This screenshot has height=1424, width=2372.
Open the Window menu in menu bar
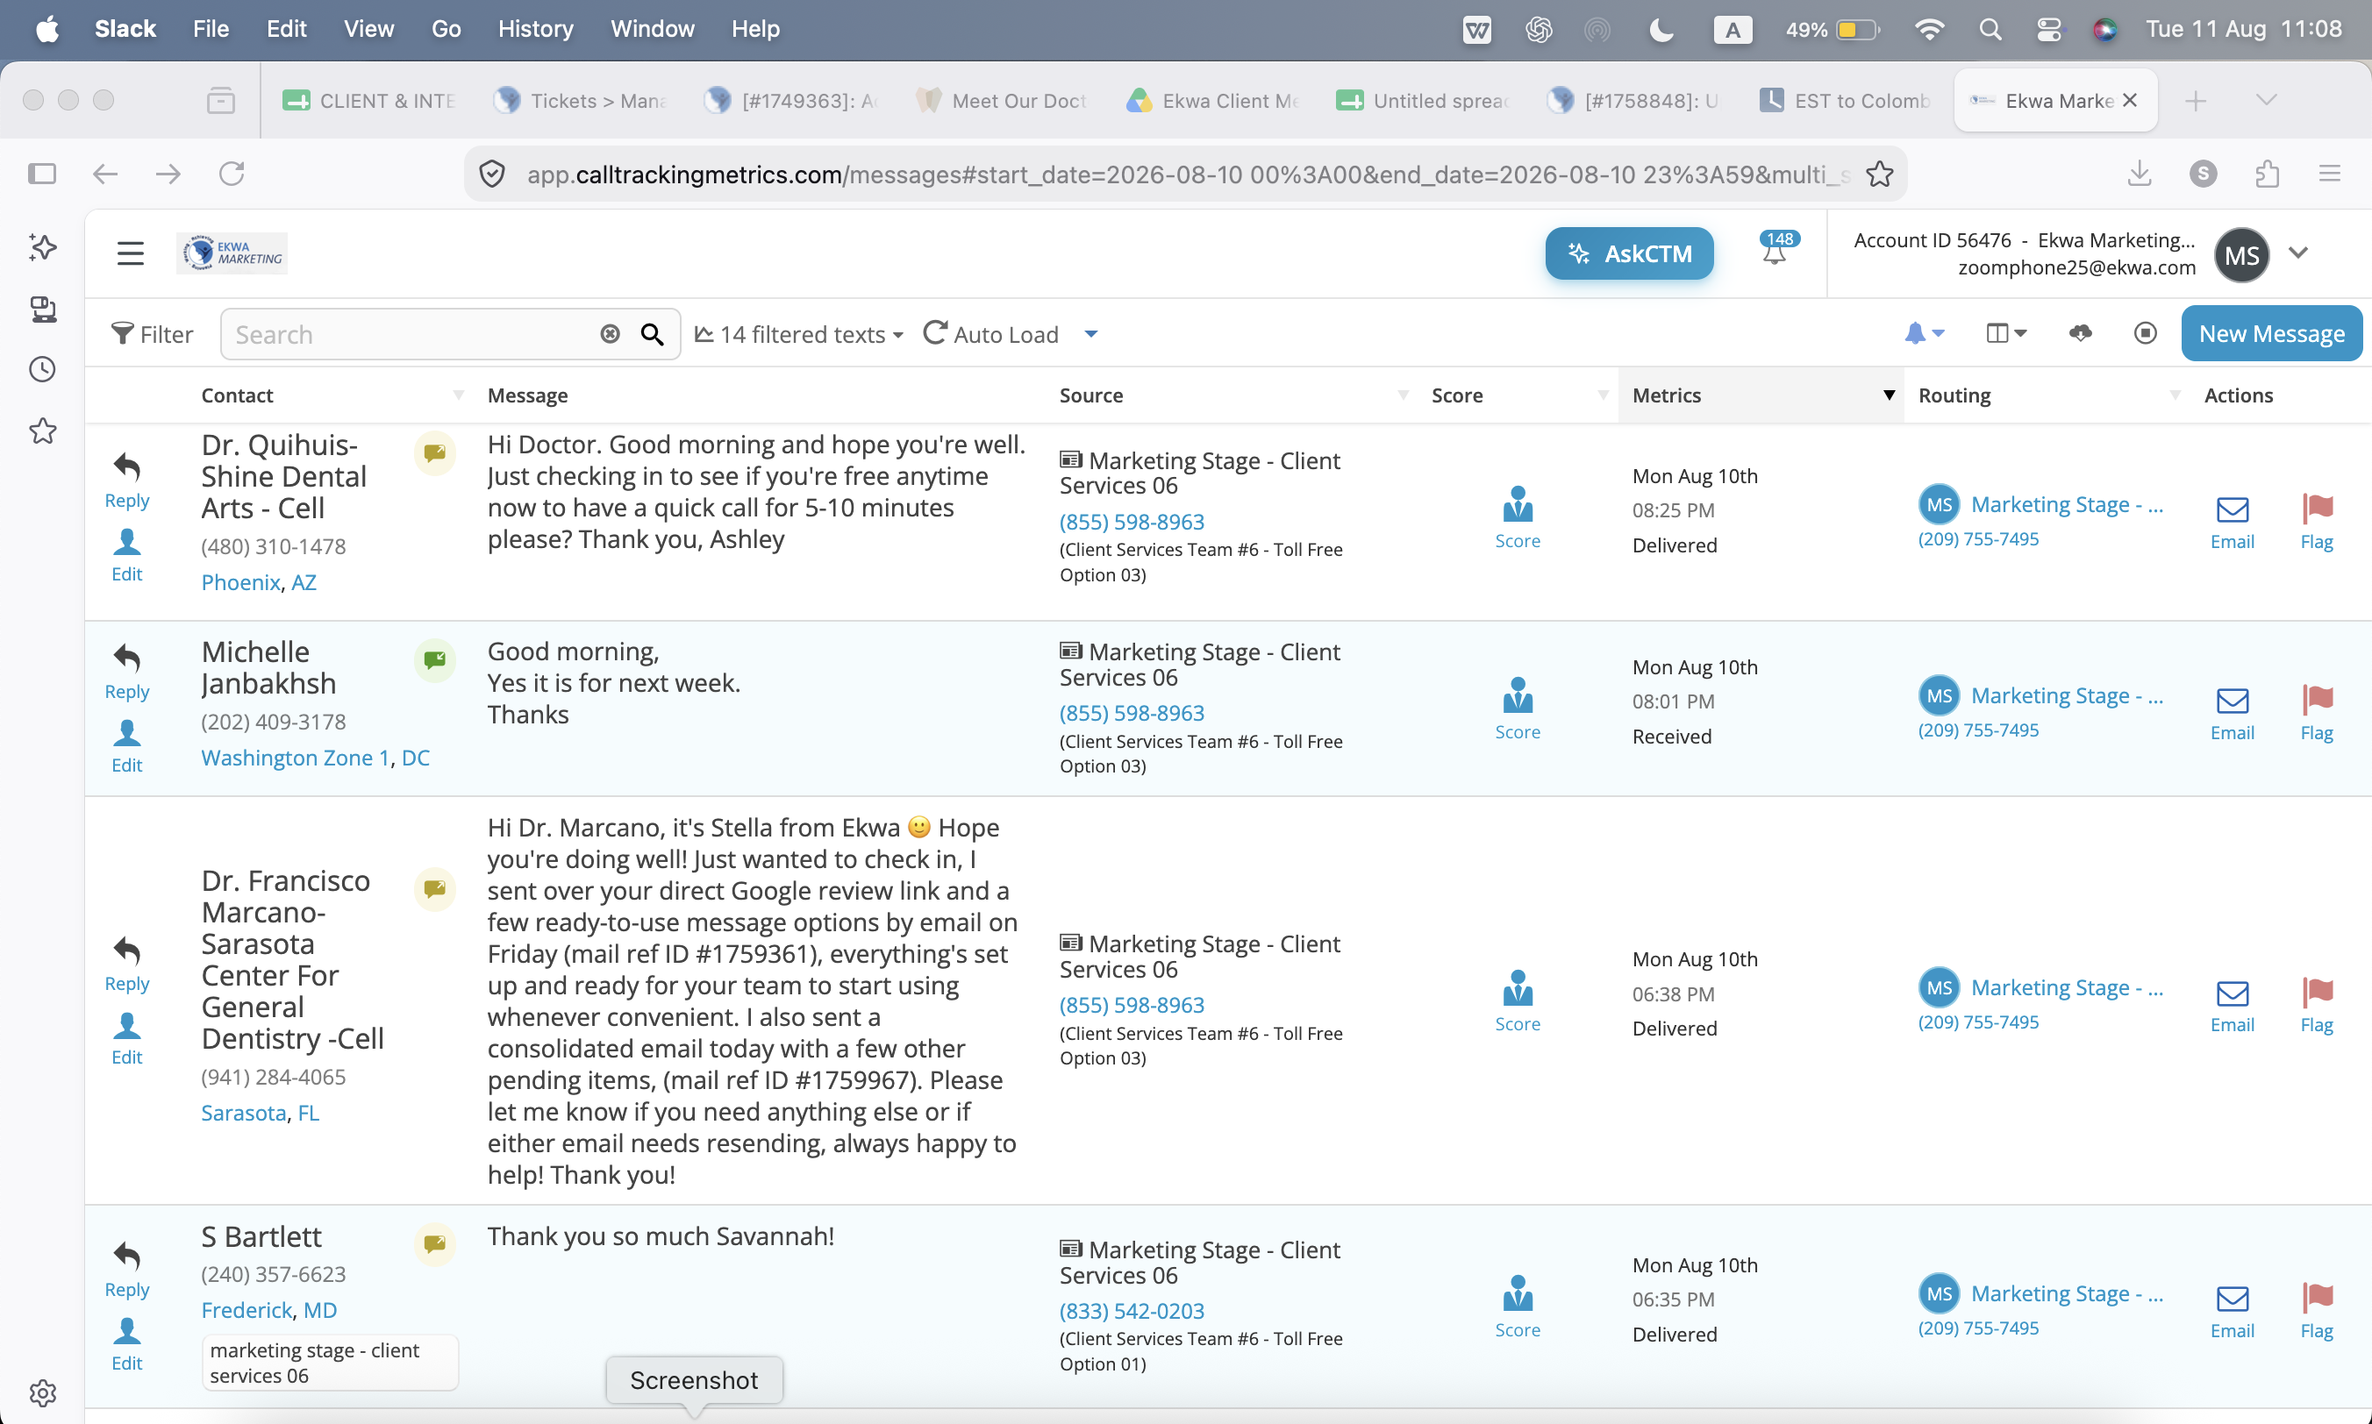point(652,29)
